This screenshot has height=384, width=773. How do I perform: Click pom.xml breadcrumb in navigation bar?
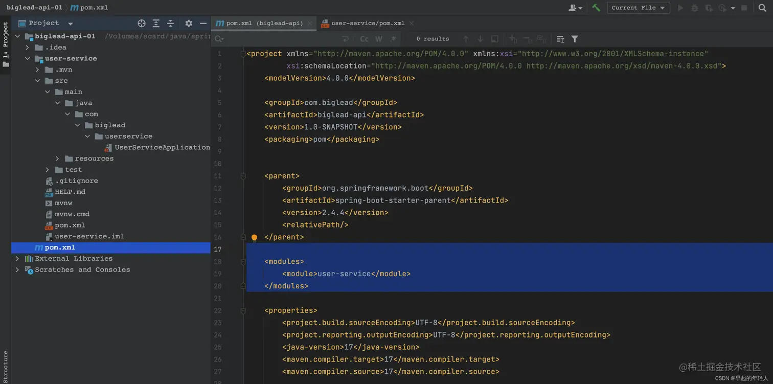click(x=89, y=8)
